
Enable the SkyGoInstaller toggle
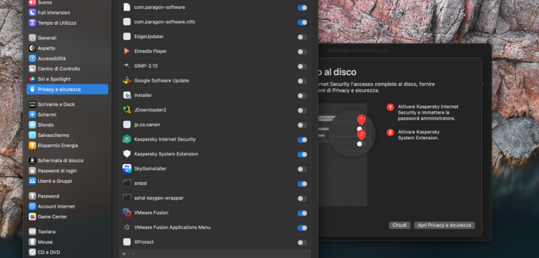tap(302, 169)
